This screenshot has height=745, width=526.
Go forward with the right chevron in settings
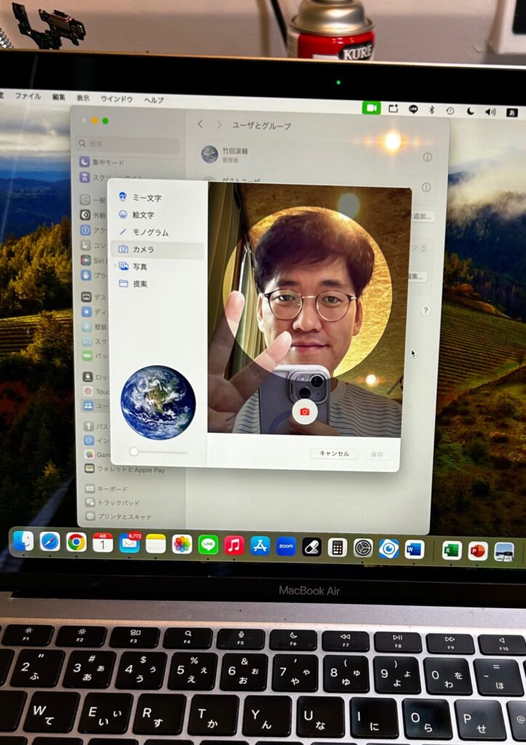pos(219,124)
